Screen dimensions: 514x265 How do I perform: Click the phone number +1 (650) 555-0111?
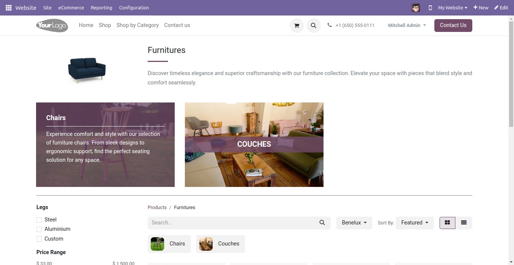(x=355, y=25)
